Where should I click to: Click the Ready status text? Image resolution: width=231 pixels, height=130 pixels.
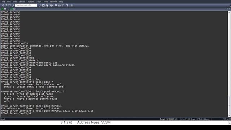click(x=3, y=119)
